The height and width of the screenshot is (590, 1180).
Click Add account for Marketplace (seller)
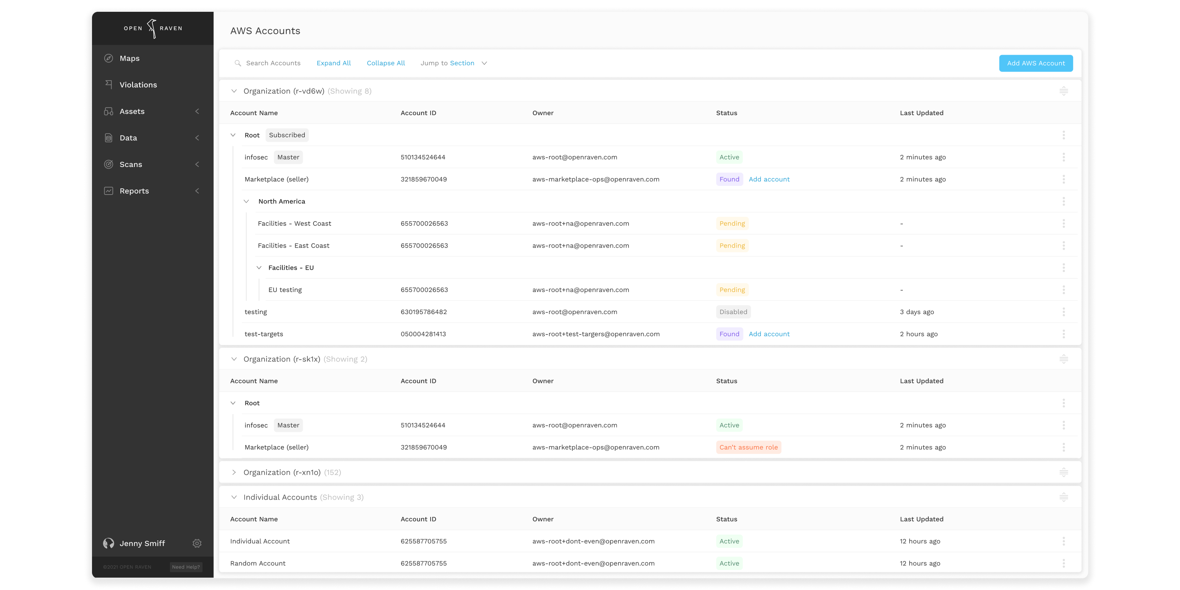tap(769, 180)
